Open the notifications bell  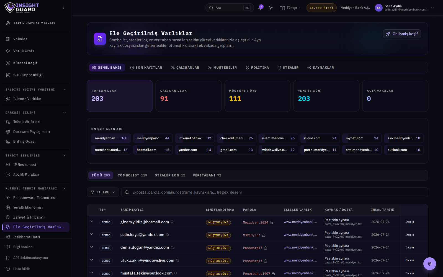[x=260, y=8]
